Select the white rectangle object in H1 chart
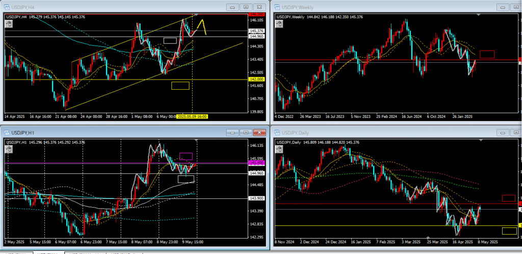 (186, 179)
